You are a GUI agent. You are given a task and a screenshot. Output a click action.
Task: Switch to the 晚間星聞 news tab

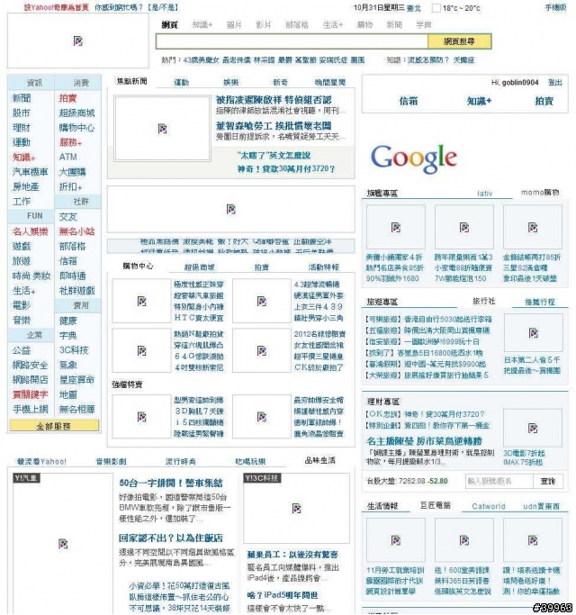coord(330,82)
